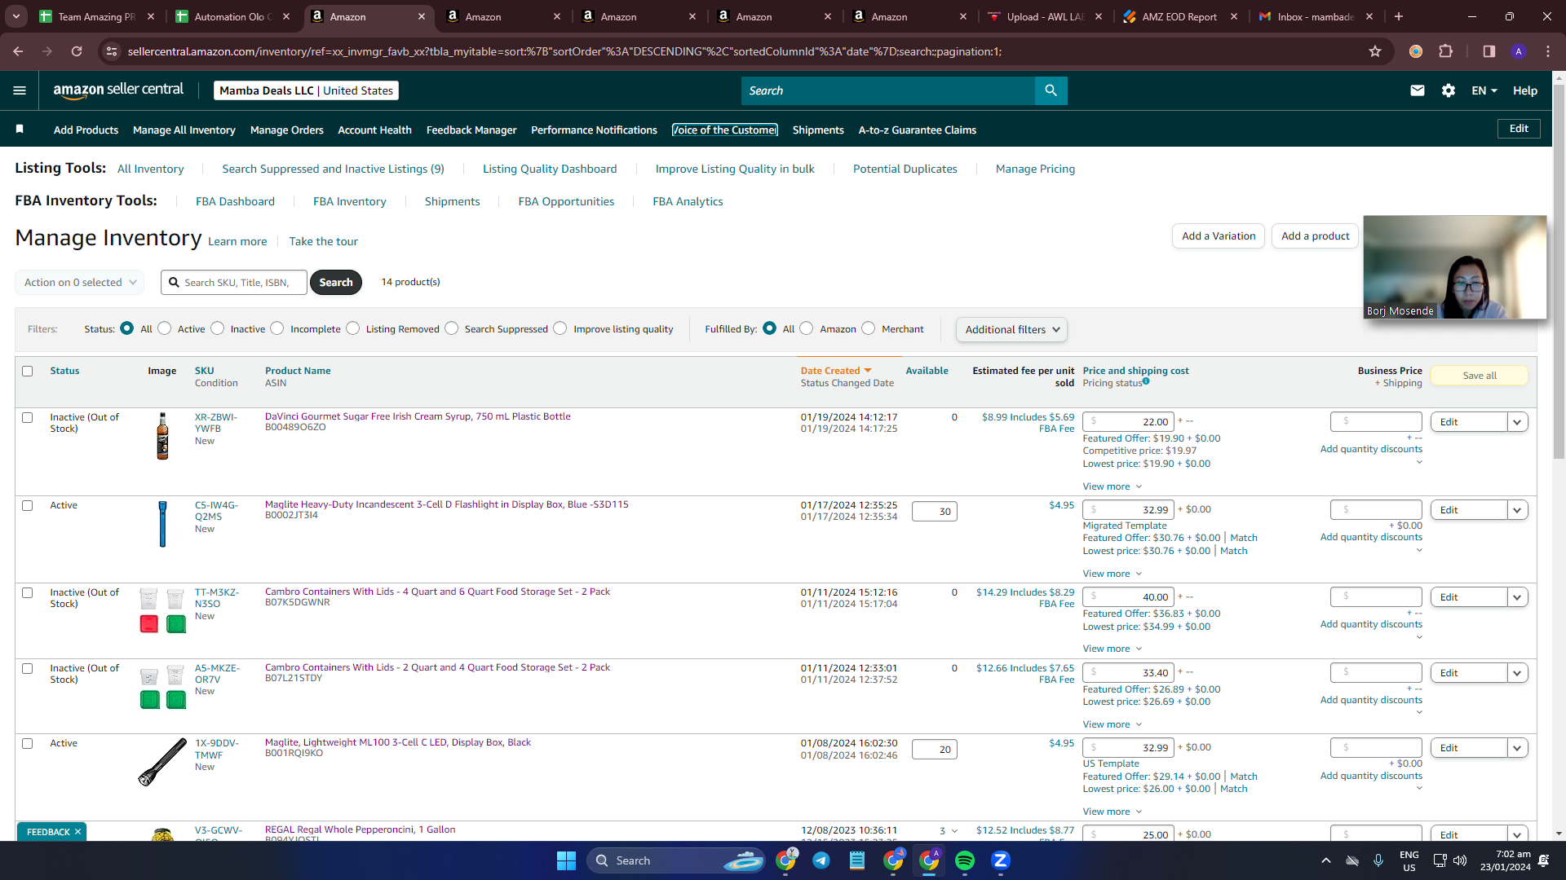Open the tab search chevron in Chrome
The height and width of the screenshot is (880, 1566).
(x=16, y=16)
